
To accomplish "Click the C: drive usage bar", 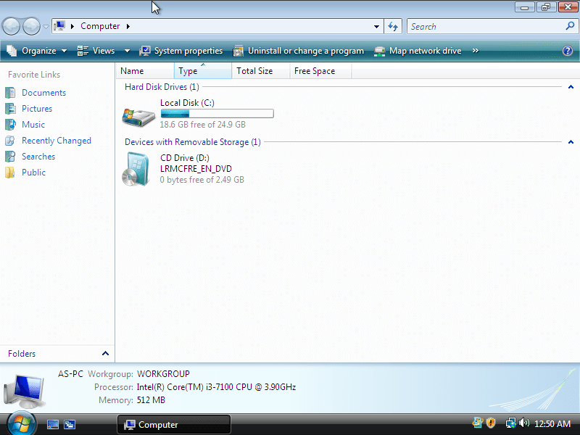I will tap(217, 114).
